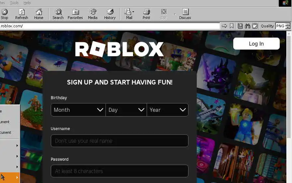Open the History toolbar button
The width and height of the screenshot is (292, 183).
coord(110,14)
